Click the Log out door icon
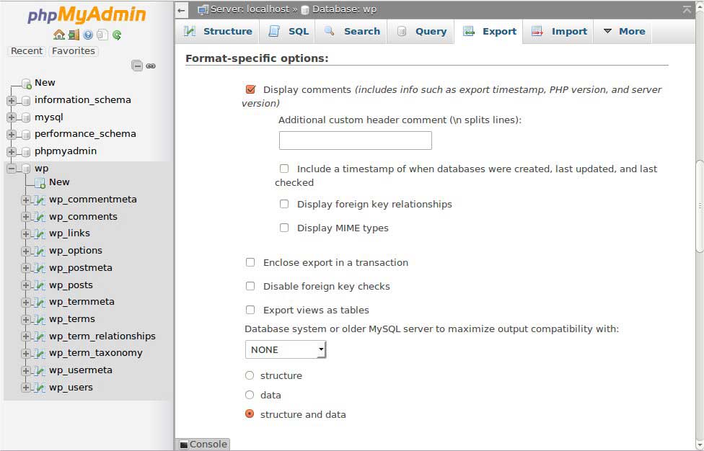 pos(74,35)
